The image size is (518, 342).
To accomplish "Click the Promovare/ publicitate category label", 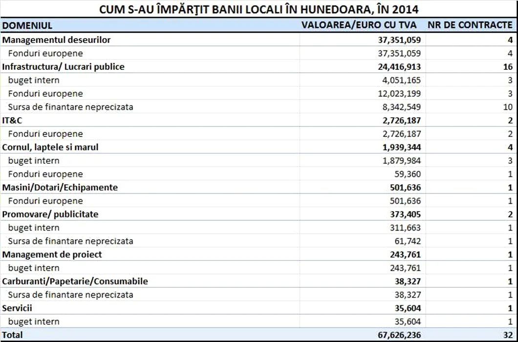I will (x=50, y=214).
